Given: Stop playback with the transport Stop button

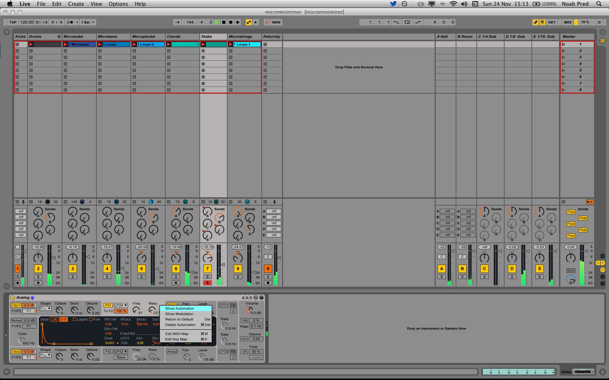Looking at the screenshot, I should pos(224,22).
